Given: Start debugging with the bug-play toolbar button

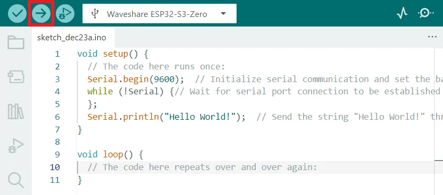Looking at the screenshot, I should 65,13.
